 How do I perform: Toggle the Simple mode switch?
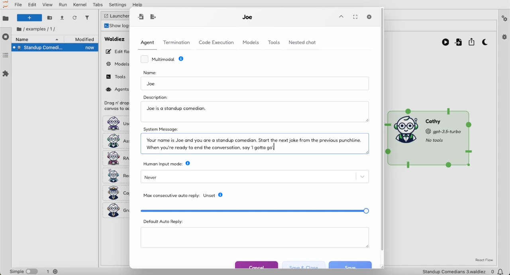[31, 271]
